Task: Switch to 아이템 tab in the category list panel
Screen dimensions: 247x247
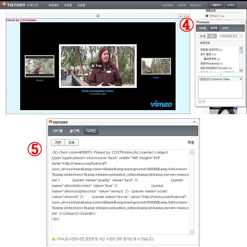Action: click(202, 28)
